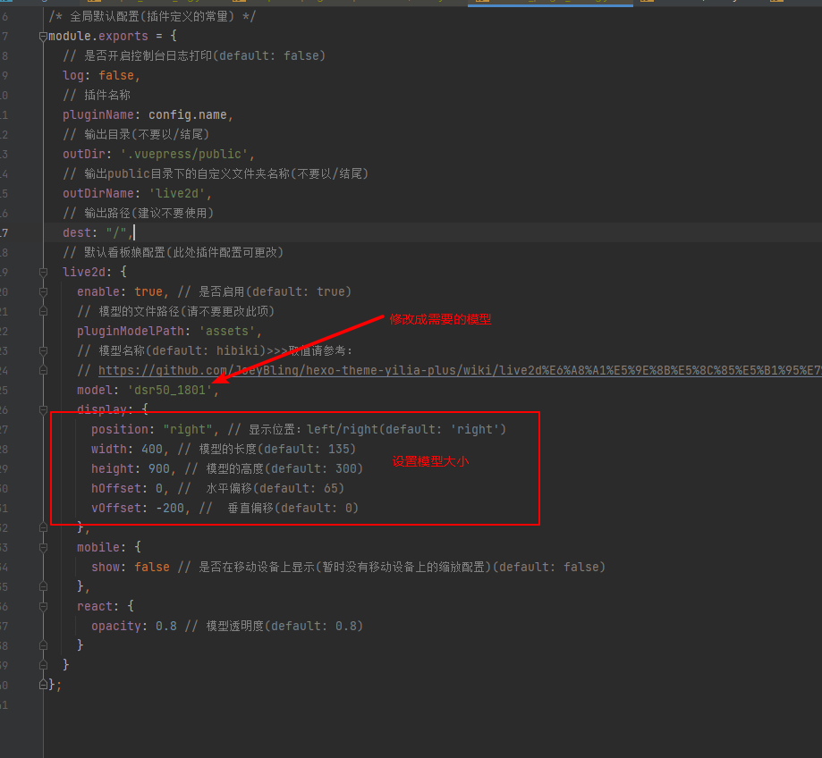
Task: Click the comment "插件名称"
Action: 107,95
